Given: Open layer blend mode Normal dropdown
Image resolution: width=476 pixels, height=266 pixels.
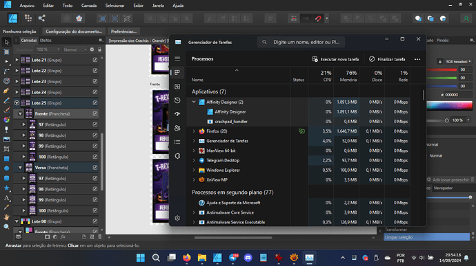Looking at the screenshot, I should (75, 49).
